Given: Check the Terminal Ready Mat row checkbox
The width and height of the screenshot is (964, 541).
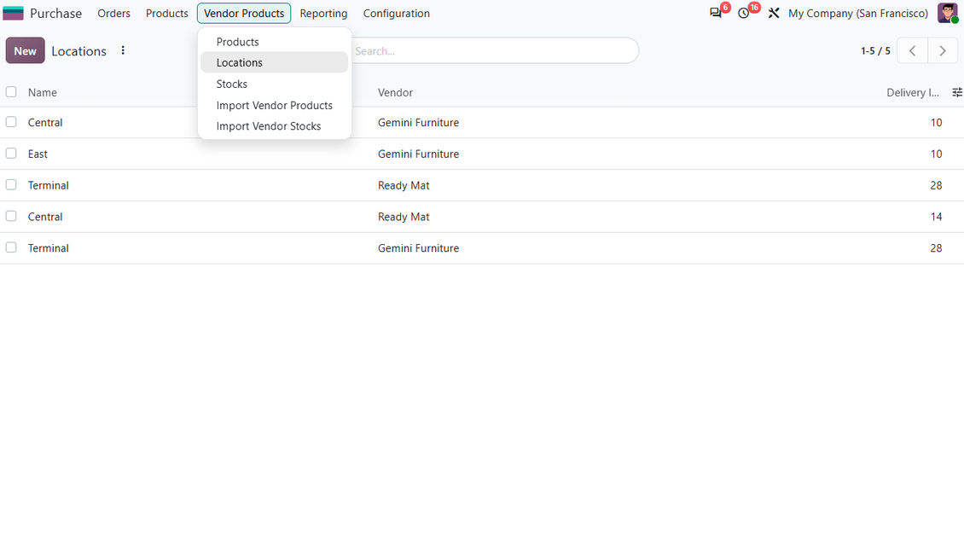Looking at the screenshot, I should [11, 184].
